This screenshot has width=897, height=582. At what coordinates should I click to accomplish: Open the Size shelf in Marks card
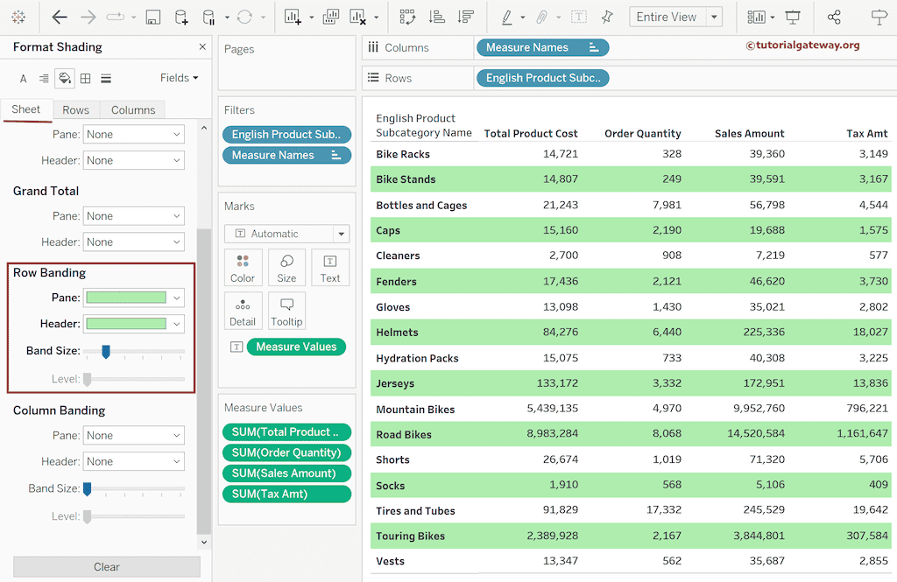pos(286,268)
